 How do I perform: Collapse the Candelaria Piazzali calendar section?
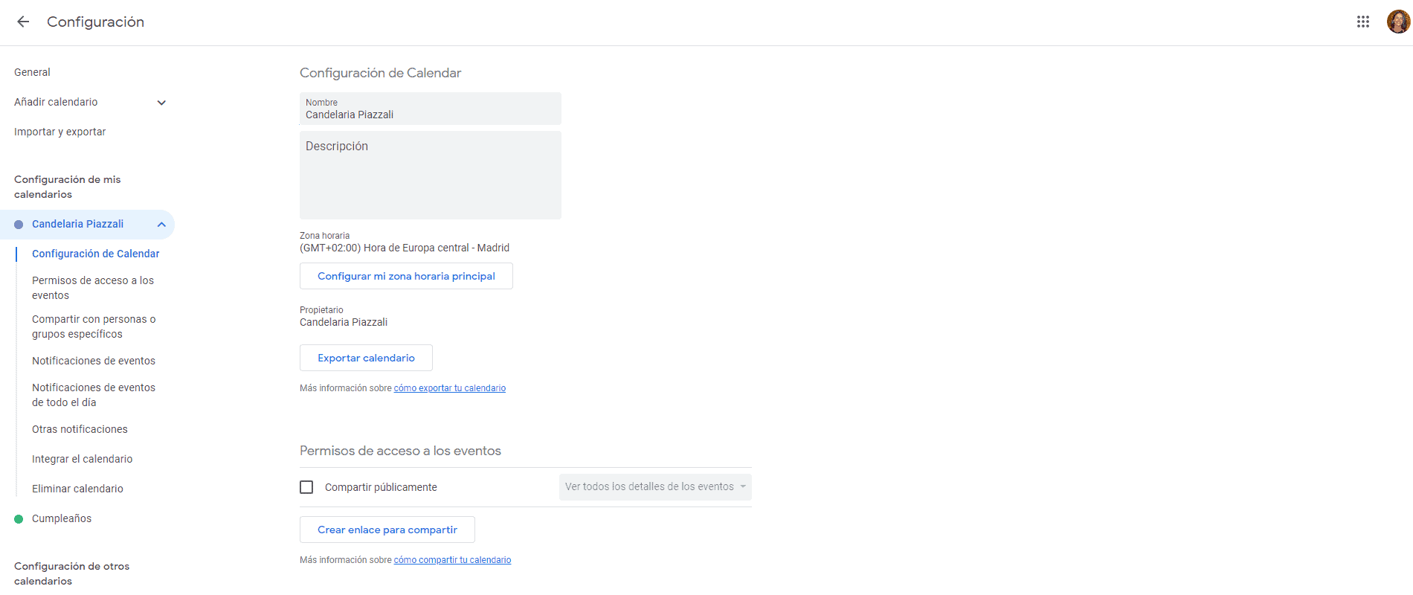click(x=161, y=225)
